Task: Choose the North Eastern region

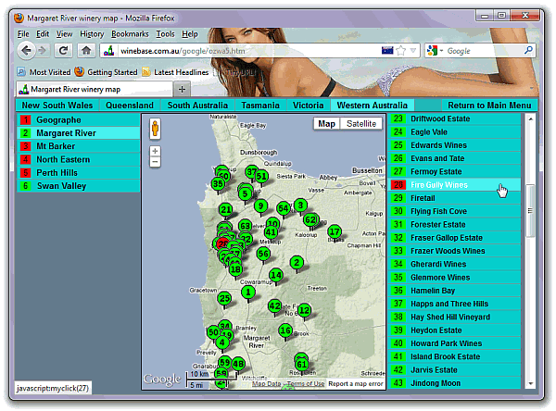Action: tap(79, 159)
